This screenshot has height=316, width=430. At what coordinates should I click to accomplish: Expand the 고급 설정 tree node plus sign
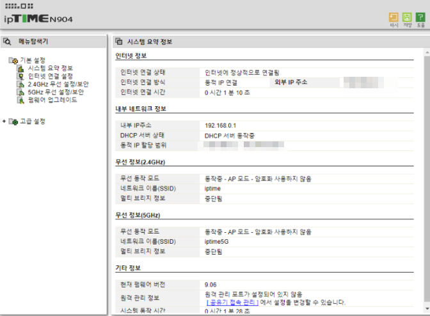pos(4,121)
